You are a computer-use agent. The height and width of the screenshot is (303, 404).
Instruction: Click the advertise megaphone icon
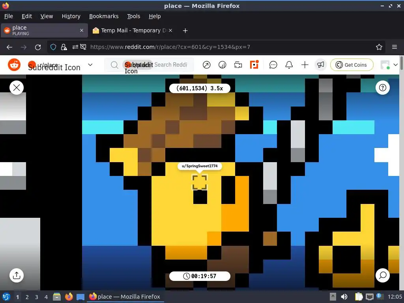tap(320, 65)
